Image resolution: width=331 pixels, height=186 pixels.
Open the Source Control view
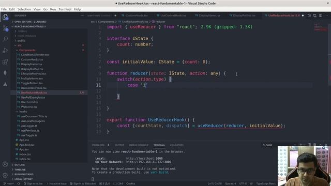click(x=5, y=28)
